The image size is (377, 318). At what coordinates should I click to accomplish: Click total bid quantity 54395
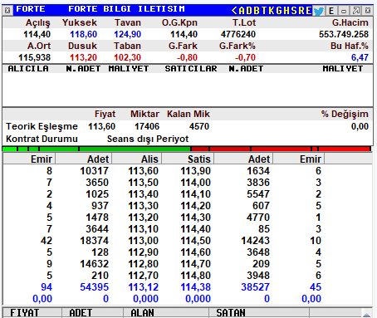point(94,287)
